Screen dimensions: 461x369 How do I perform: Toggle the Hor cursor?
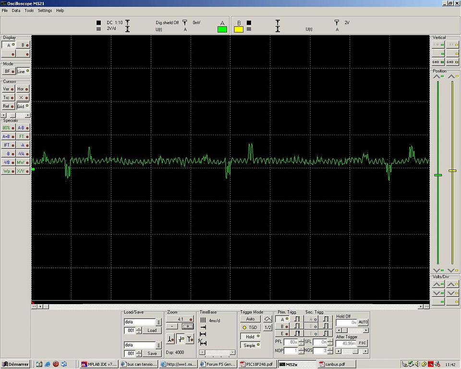pyautogui.click(x=23, y=89)
